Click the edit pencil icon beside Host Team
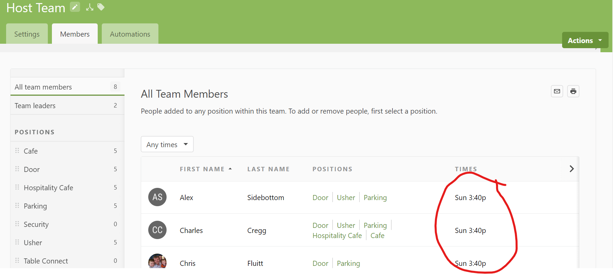 [x=75, y=7]
